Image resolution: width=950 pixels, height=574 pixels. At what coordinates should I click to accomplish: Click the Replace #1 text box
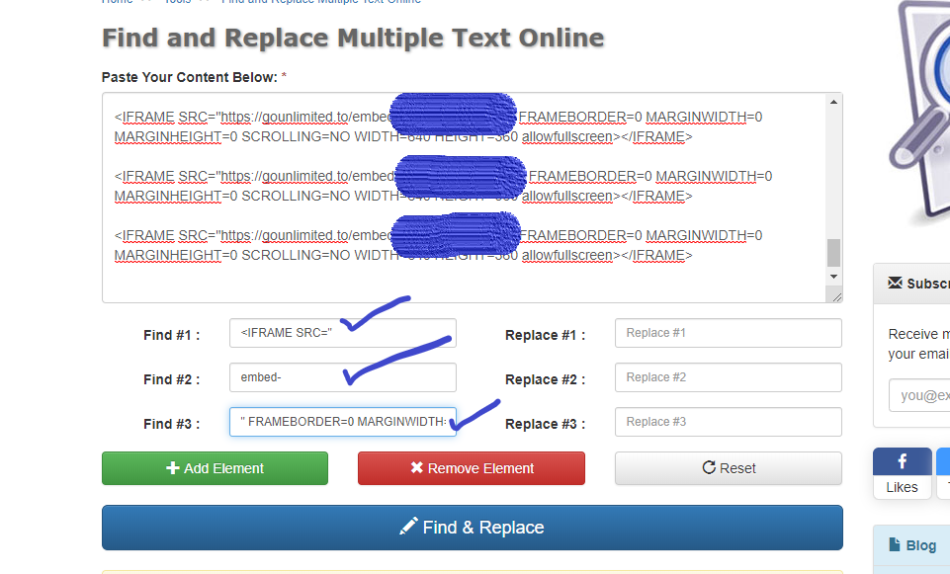pyautogui.click(x=728, y=333)
